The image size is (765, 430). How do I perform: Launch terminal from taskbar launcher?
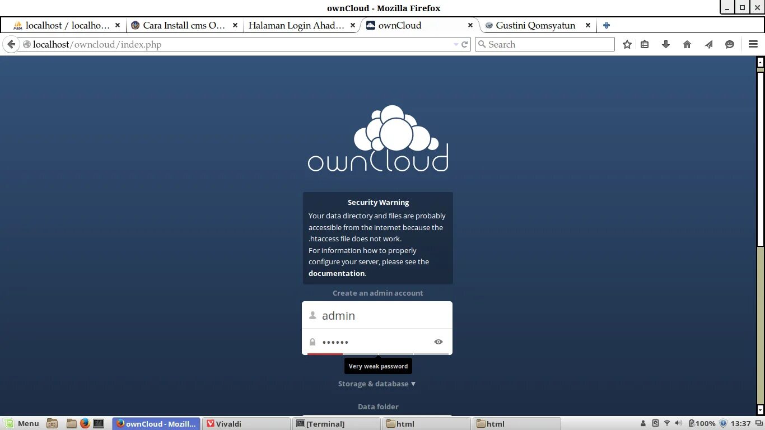pyautogui.click(x=99, y=424)
